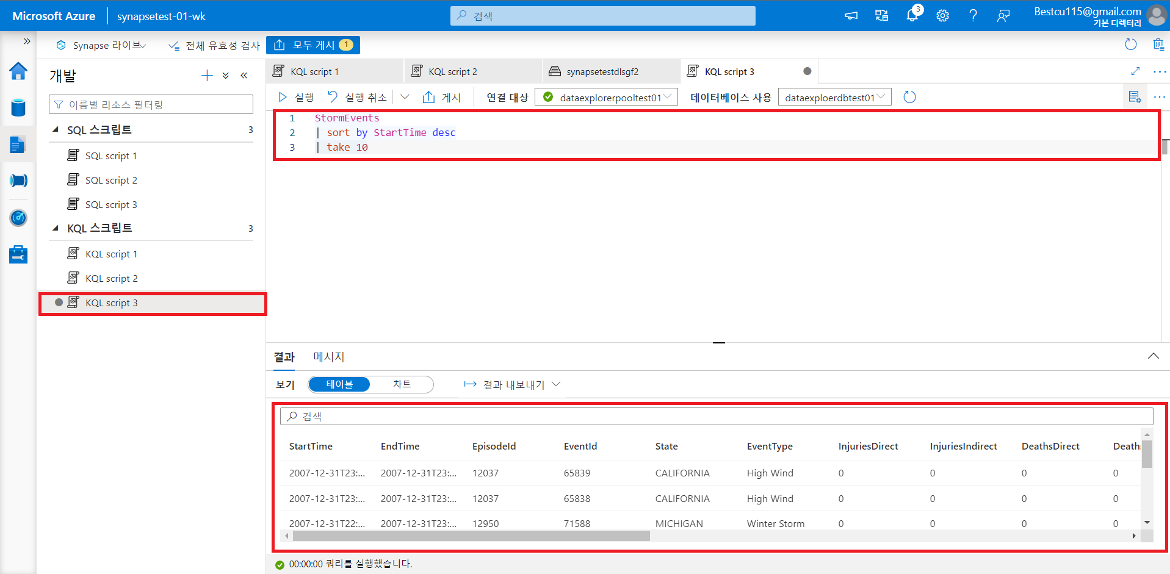Screen dimensions: 1170x574
Task: Switch to KQL script 2 tab
Action: coord(473,71)
